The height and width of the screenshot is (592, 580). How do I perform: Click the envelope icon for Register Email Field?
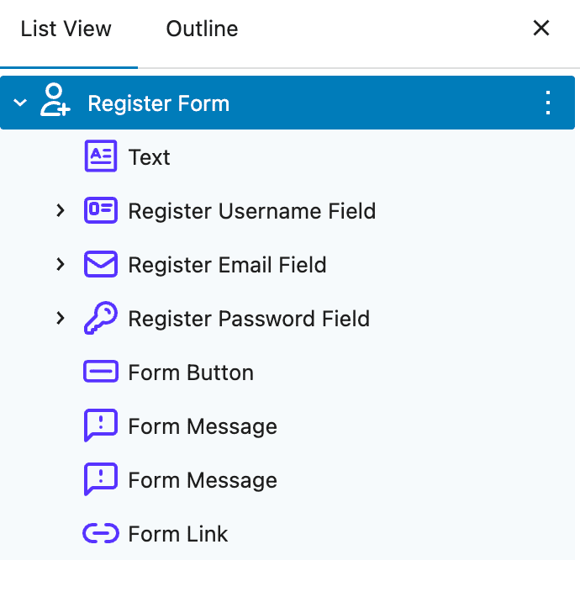click(101, 265)
